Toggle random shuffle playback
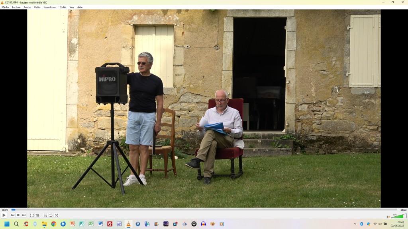Screen dimensions: 408x229 (x=57, y=215)
